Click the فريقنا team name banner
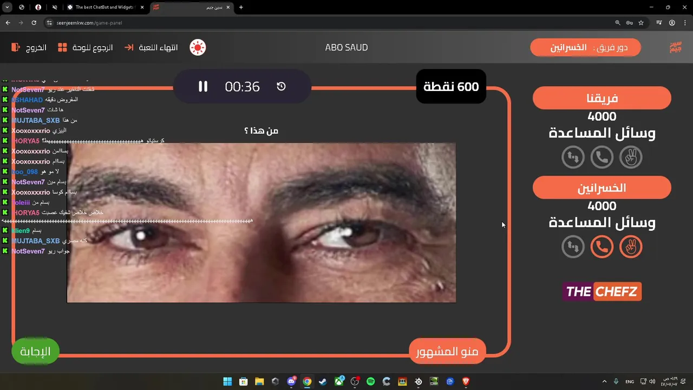 (602, 99)
